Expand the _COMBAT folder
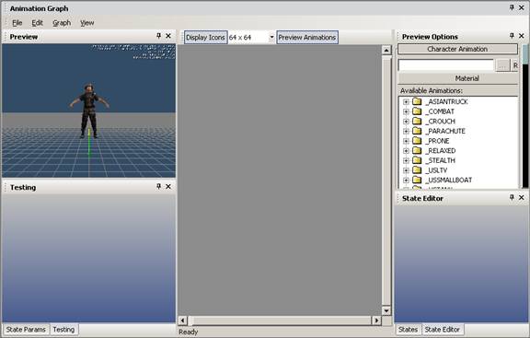The width and height of the screenshot is (530, 338). (406, 111)
